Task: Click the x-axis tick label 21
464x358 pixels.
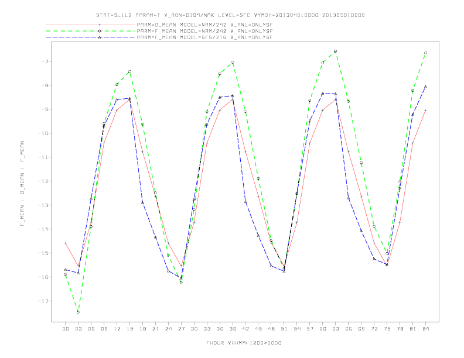Action: (155, 329)
